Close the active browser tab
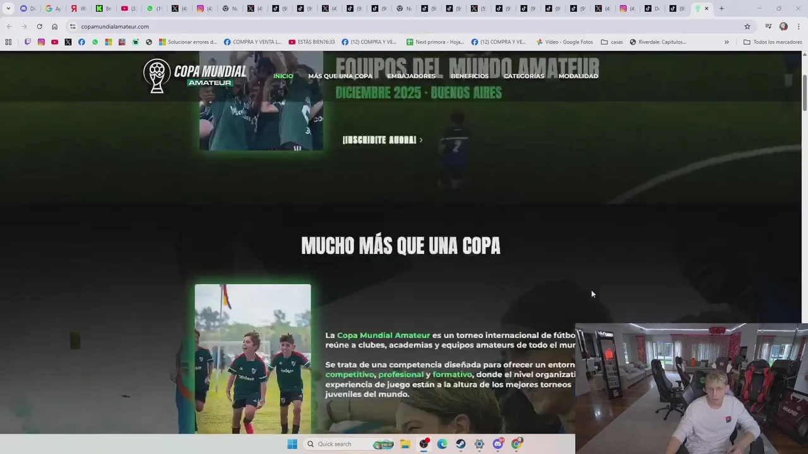This screenshot has width=808, height=454. pyautogui.click(x=706, y=8)
